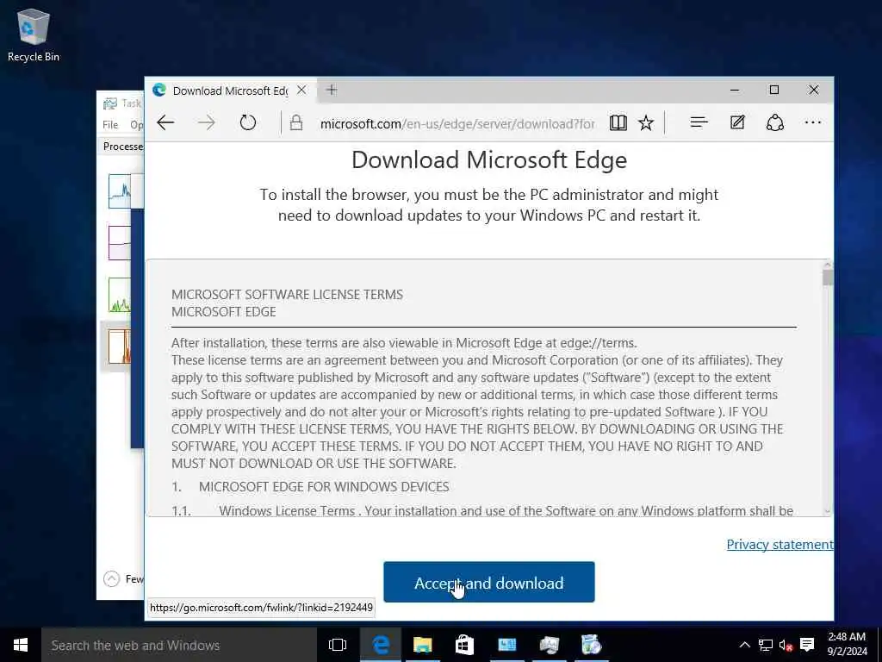Open Edge More actions ellipsis menu
The image size is (882, 662).
tap(813, 122)
